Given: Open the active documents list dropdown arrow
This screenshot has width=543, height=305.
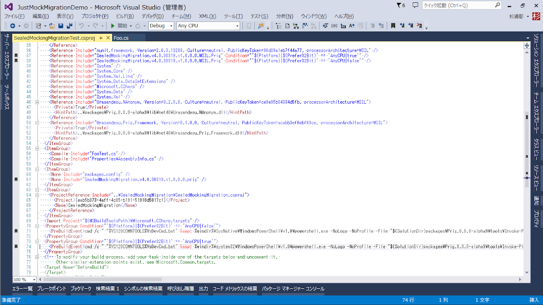Looking at the screenshot, I should click(x=527, y=38).
